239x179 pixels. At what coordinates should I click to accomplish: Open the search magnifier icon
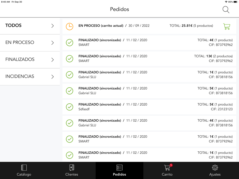coord(226,10)
